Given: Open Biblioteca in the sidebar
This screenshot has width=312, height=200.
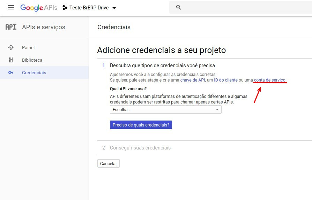Looking at the screenshot, I should click(x=32, y=60).
